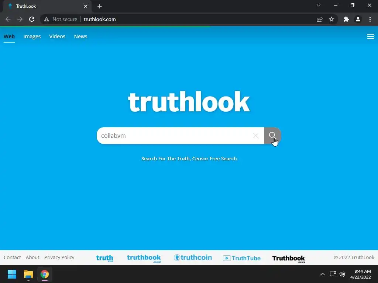Click the large truthlook logo
Screen dimensions: 378x283
[189, 102]
